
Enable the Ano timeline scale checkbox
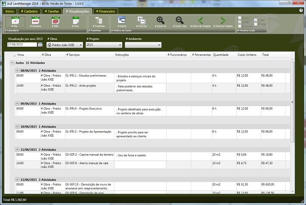240,18
